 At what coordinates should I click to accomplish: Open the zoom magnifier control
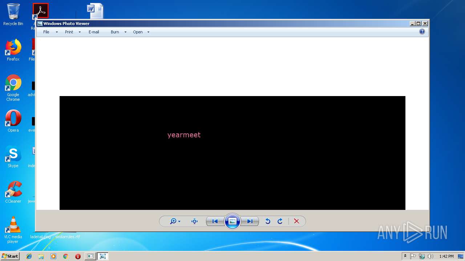pyautogui.click(x=175, y=221)
